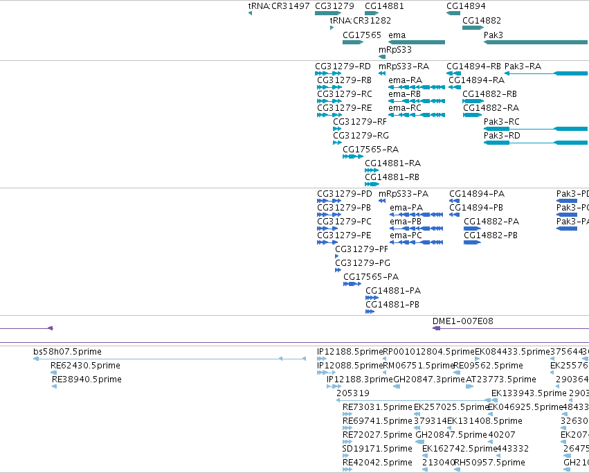The width and height of the screenshot is (589, 473).
Task: Click protein CG31279-PF label
Action: [x=362, y=249]
